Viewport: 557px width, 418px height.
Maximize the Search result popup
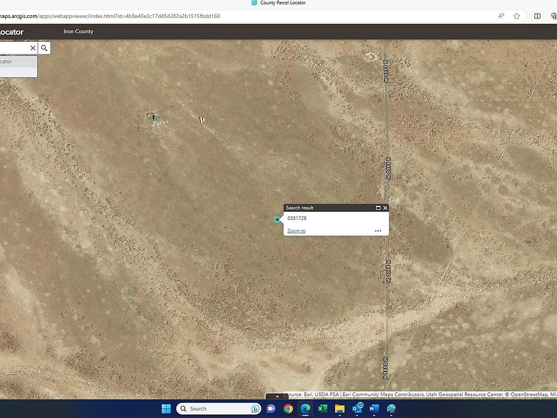[378, 208]
